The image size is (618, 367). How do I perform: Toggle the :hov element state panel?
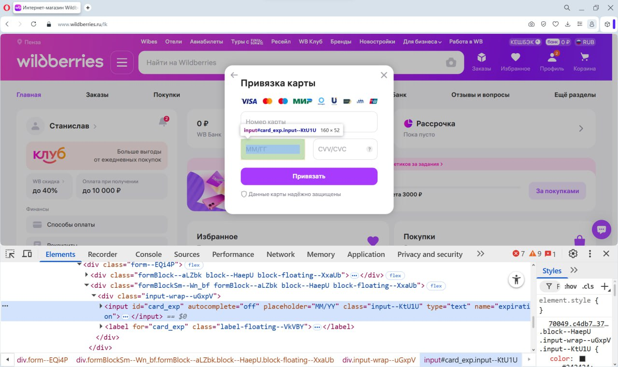coord(570,286)
